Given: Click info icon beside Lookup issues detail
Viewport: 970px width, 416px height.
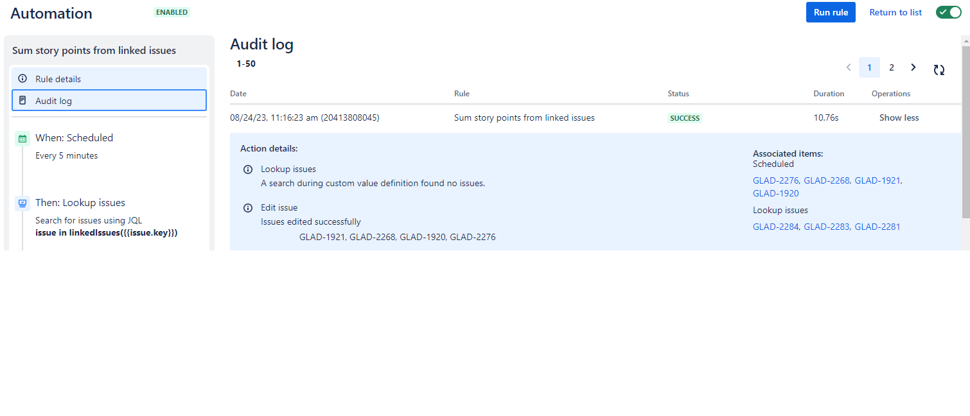Looking at the screenshot, I should (x=248, y=170).
